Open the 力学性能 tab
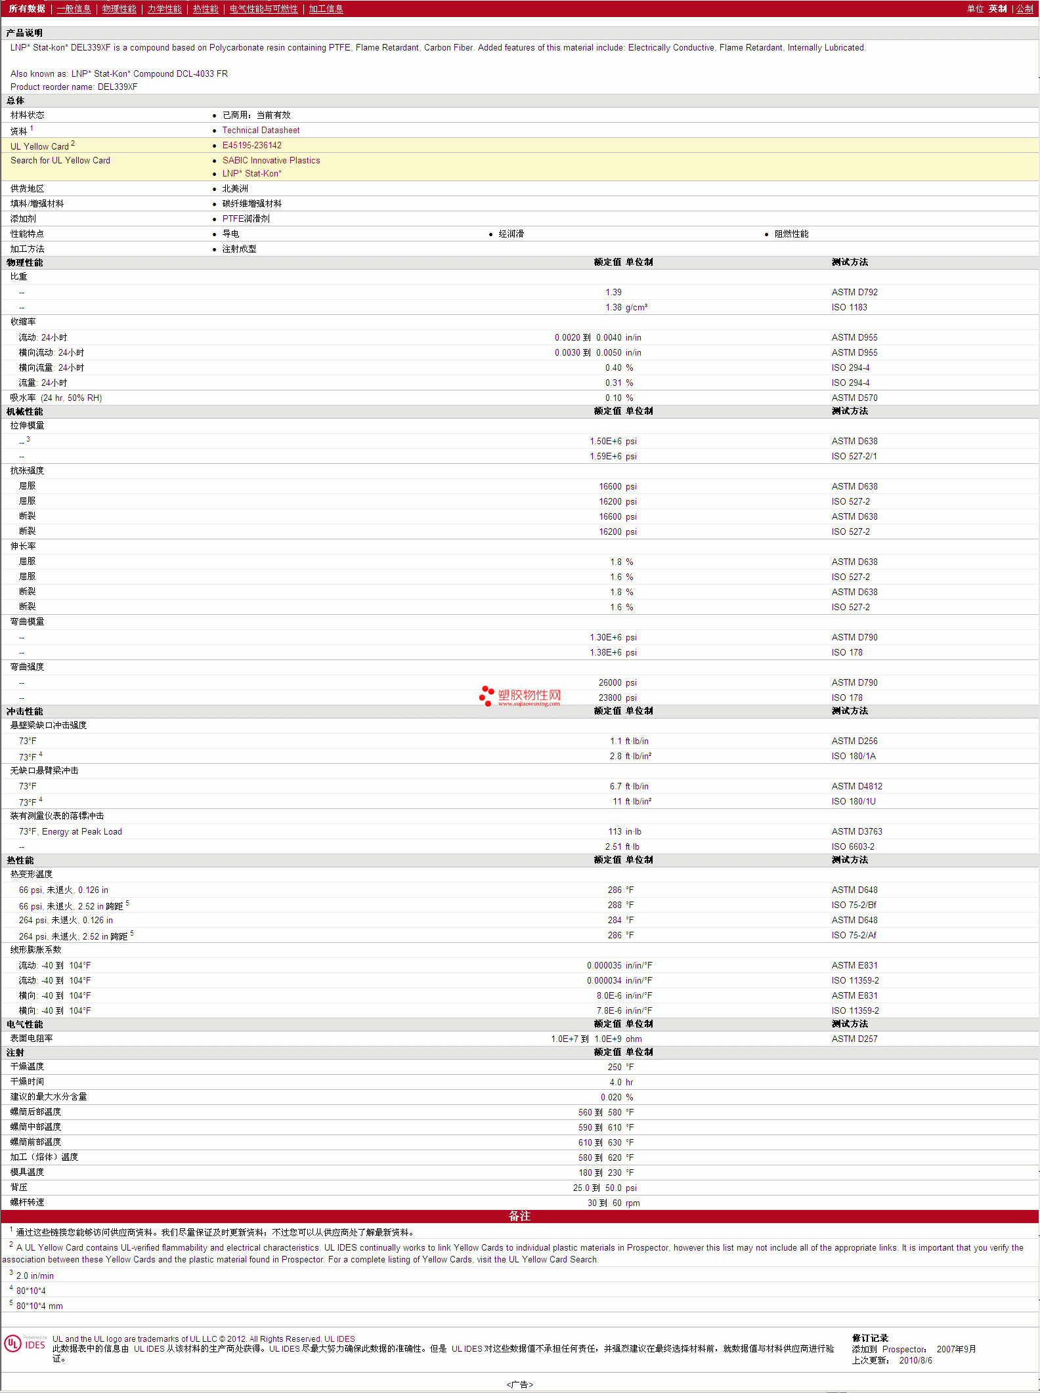Screen dimensions: 1040x1393 [x=164, y=9]
